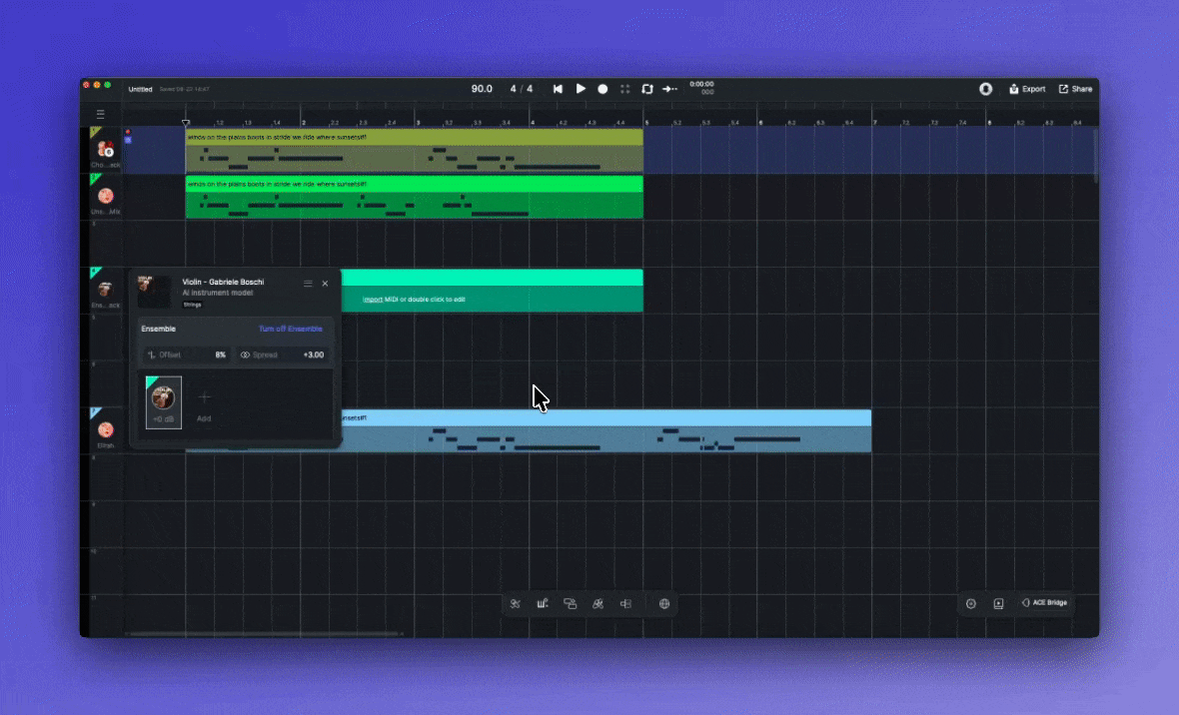
Task: Click the Ensemble Offset 8% field
Action: (187, 355)
